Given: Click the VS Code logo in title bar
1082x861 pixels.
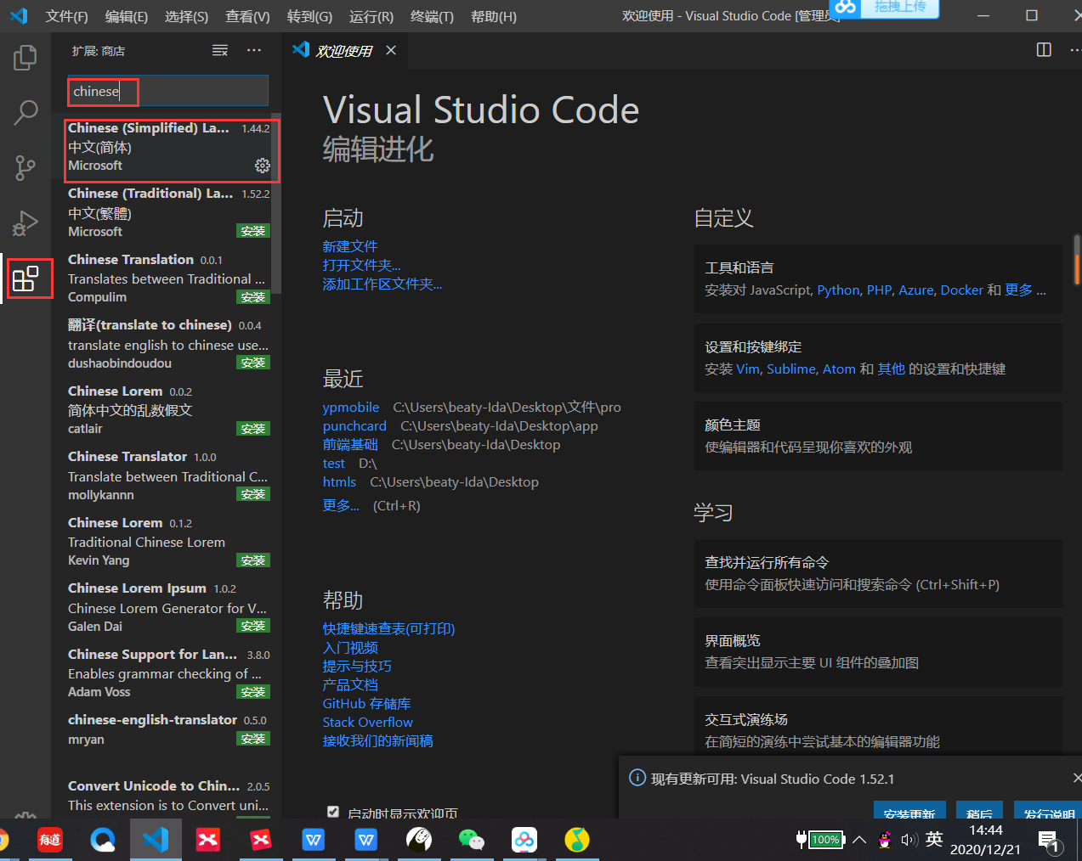Looking at the screenshot, I should pyautogui.click(x=19, y=16).
